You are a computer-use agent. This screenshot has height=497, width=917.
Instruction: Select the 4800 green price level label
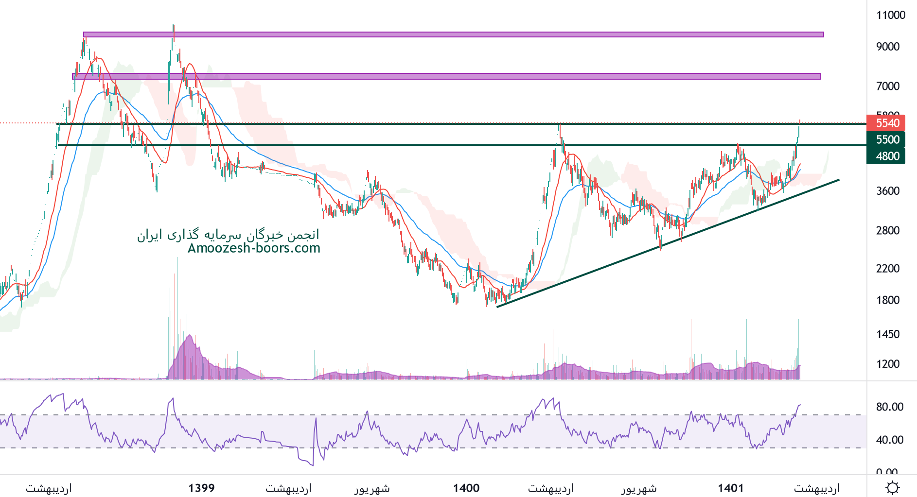pyautogui.click(x=886, y=156)
